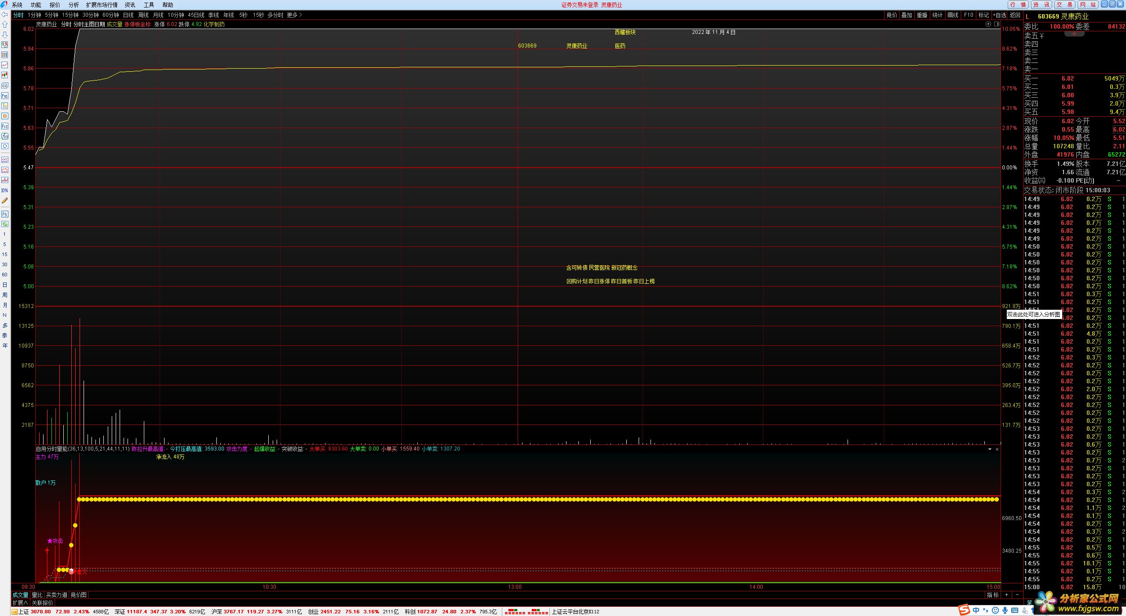
Task: Select the 买卖力道 bottom tab
Action: [57, 595]
